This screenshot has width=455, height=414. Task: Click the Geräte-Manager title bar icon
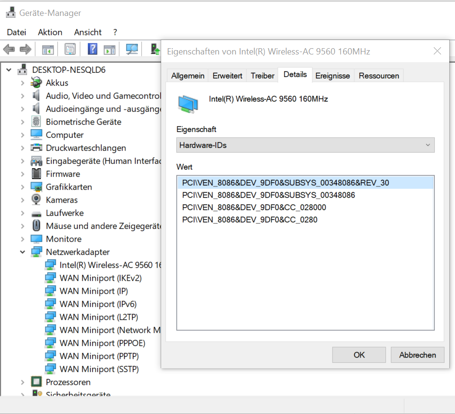pyautogui.click(x=11, y=13)
